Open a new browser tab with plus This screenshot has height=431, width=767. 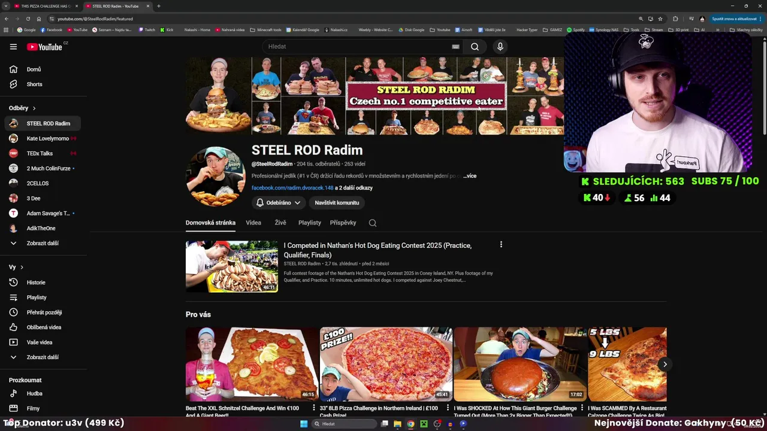[x=158, y=6]
